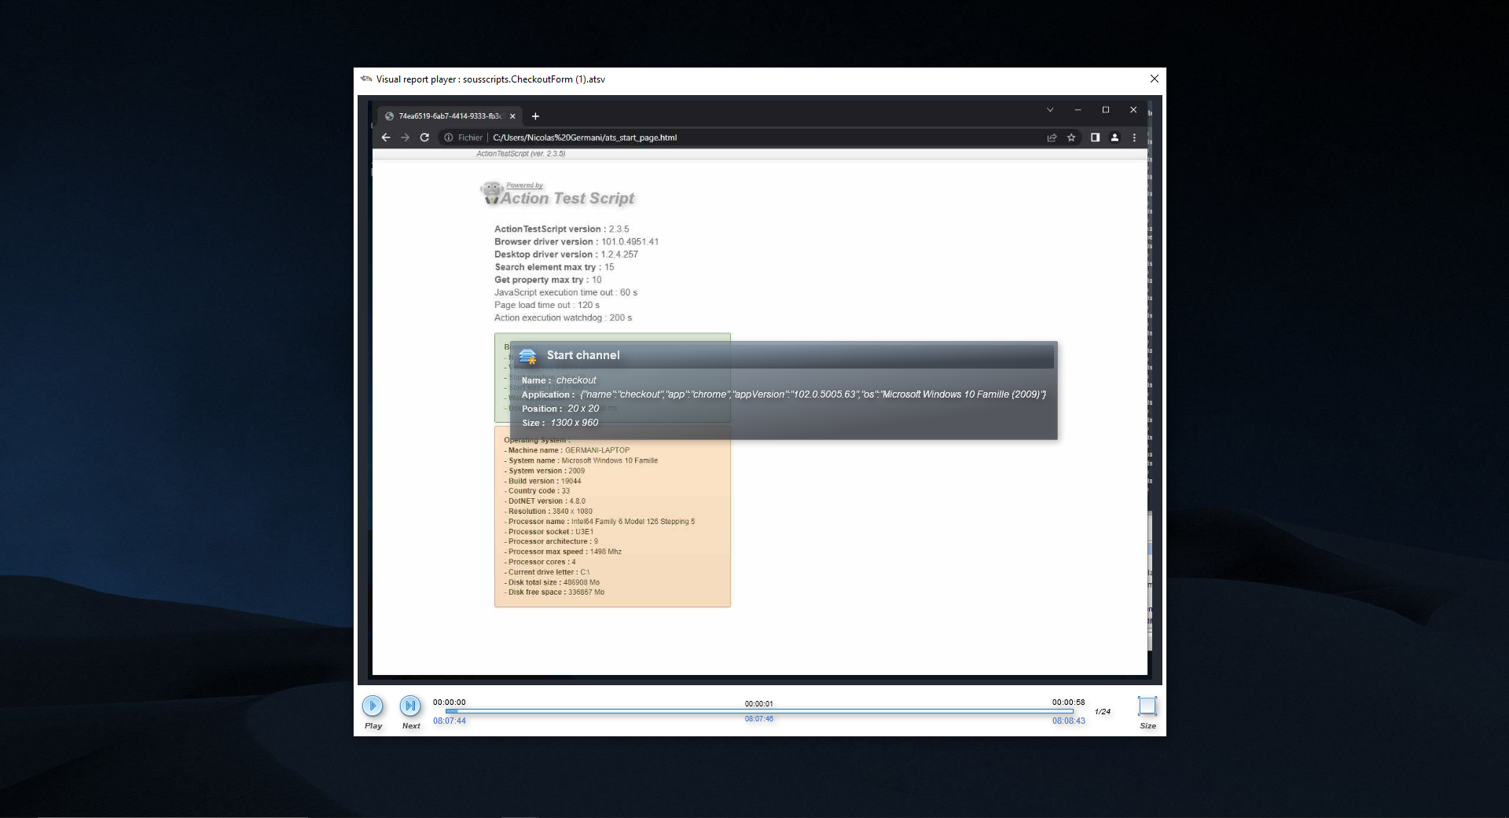Click the Start channel icon in overlay

click(x=527, y=356)
